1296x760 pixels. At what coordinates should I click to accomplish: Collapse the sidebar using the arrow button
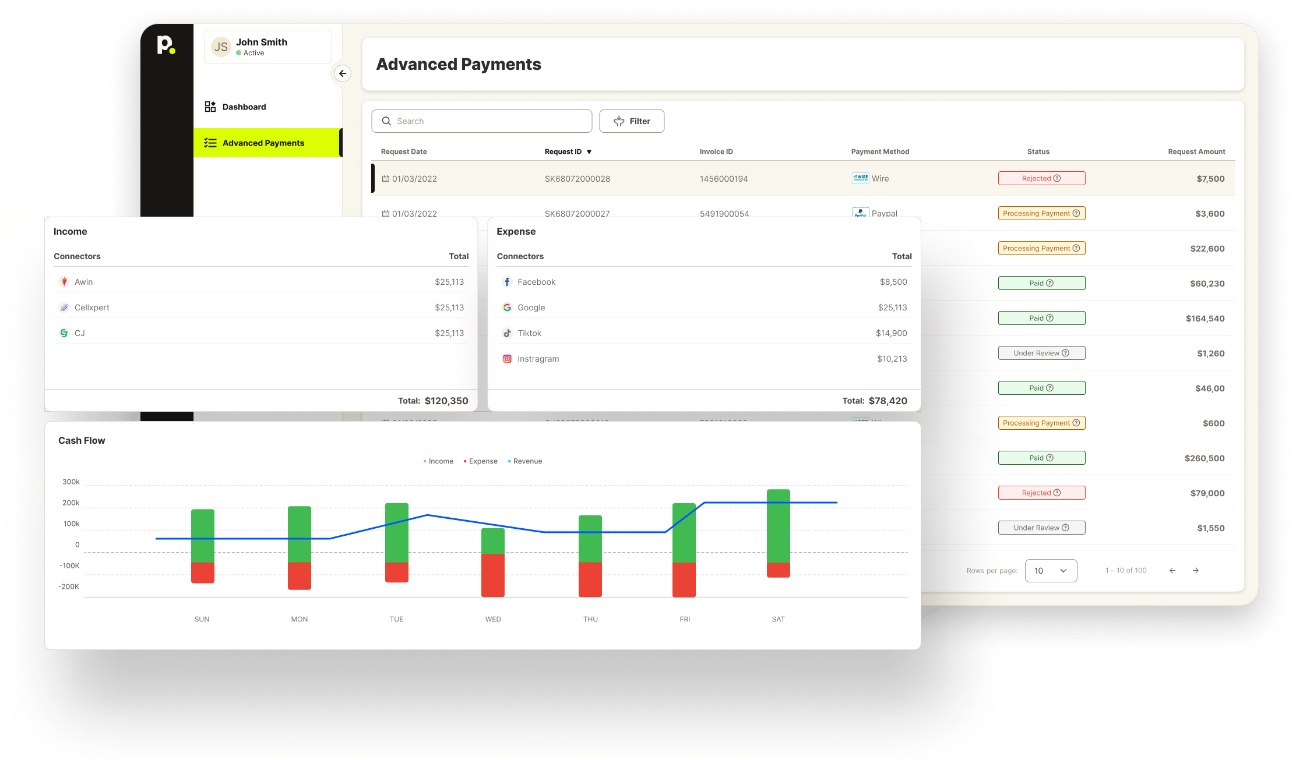(x=342, y=73)
